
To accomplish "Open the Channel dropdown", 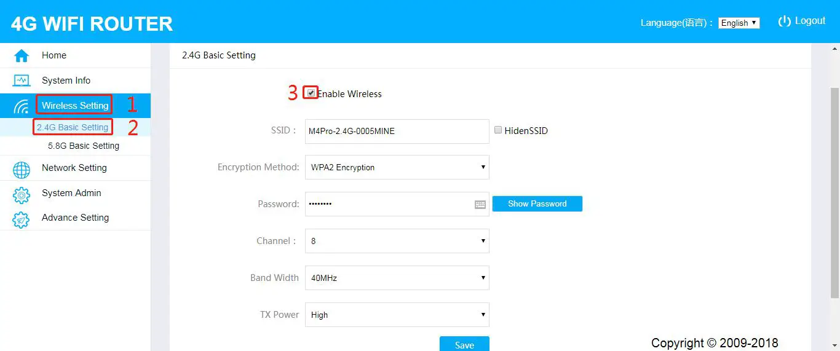I will pyautogui.click(x=397, y=241).
